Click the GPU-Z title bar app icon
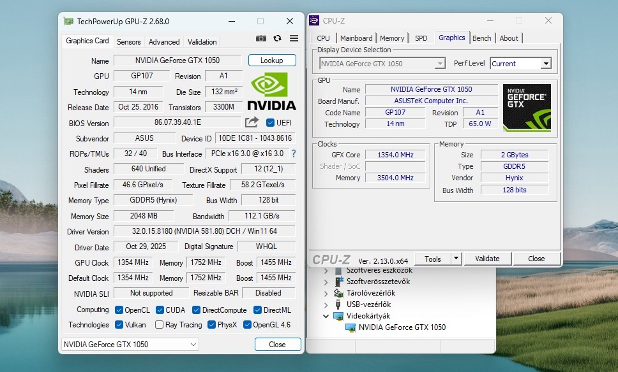This screenshot has width=618, height=372. (68, 21)
